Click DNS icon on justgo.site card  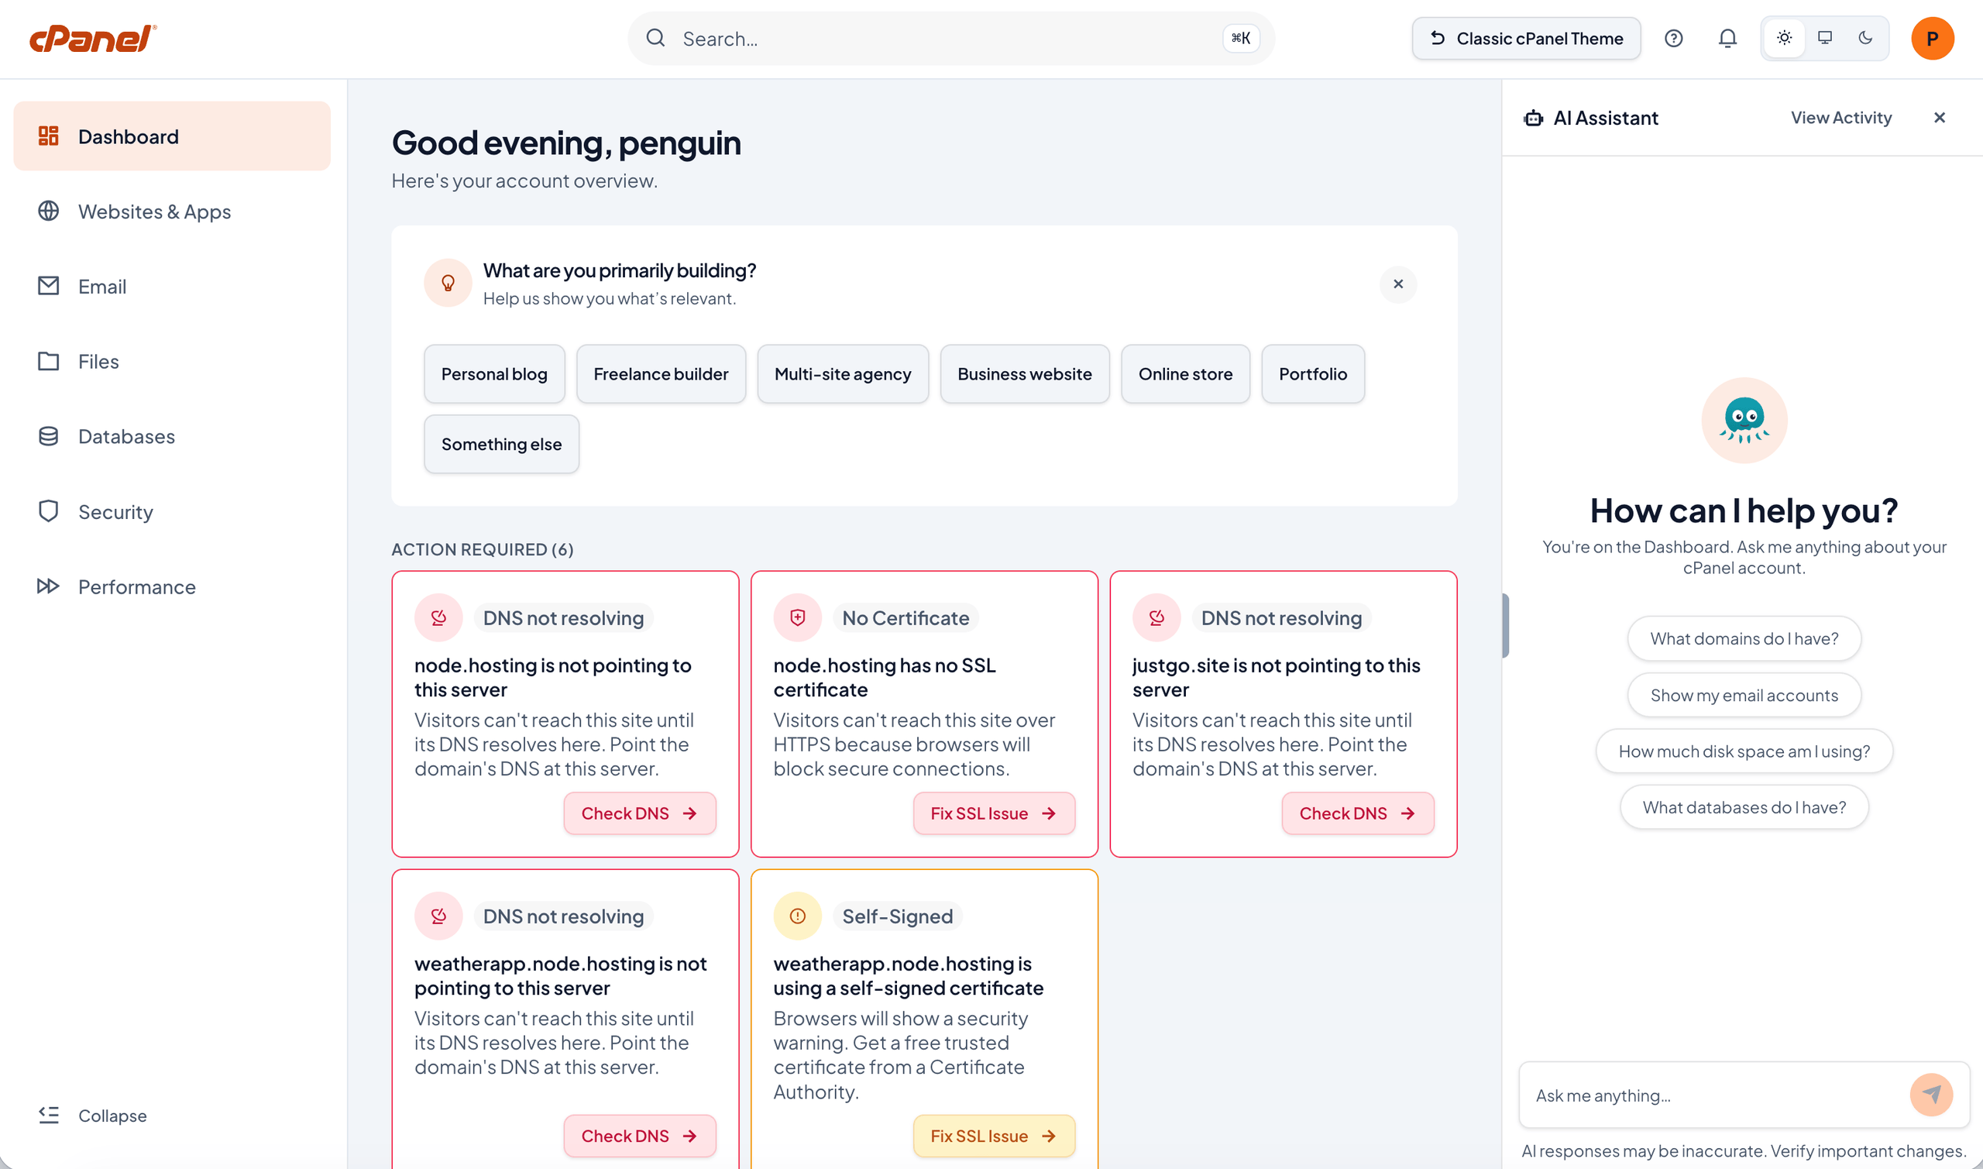(1157, 617)
